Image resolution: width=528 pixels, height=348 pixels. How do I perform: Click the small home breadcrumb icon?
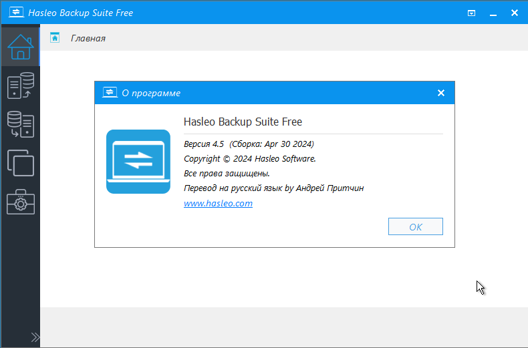pos(55,37)
